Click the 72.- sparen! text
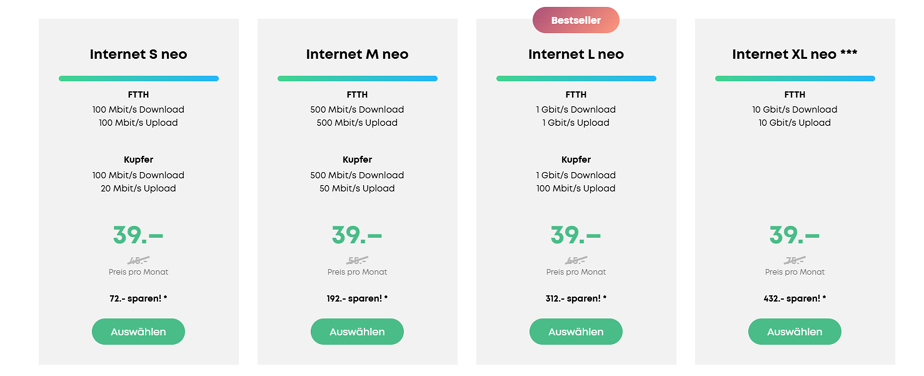924x376 pixels. pos(138,299)
